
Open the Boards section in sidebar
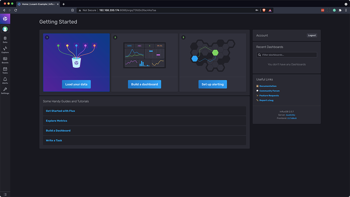coord(5,60)
